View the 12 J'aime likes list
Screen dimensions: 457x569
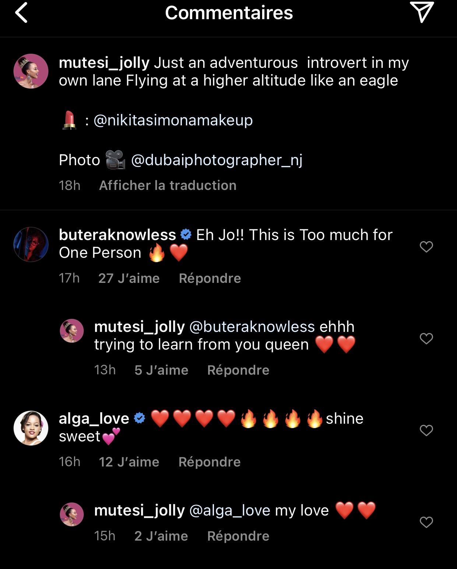[129, 462]
